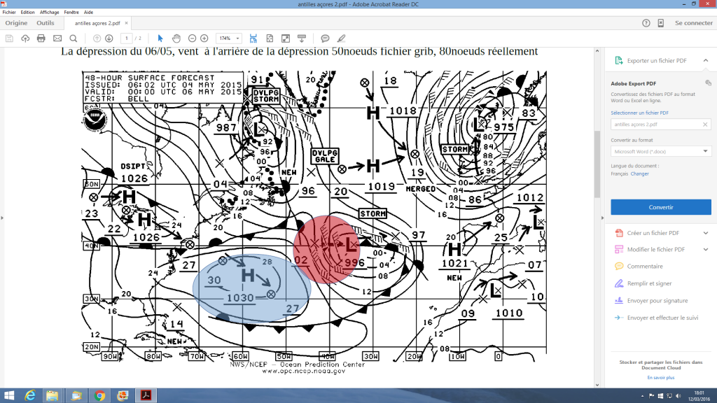
Task: Click the read mode keyboard-arrow icon
Action: click(302, 38)
